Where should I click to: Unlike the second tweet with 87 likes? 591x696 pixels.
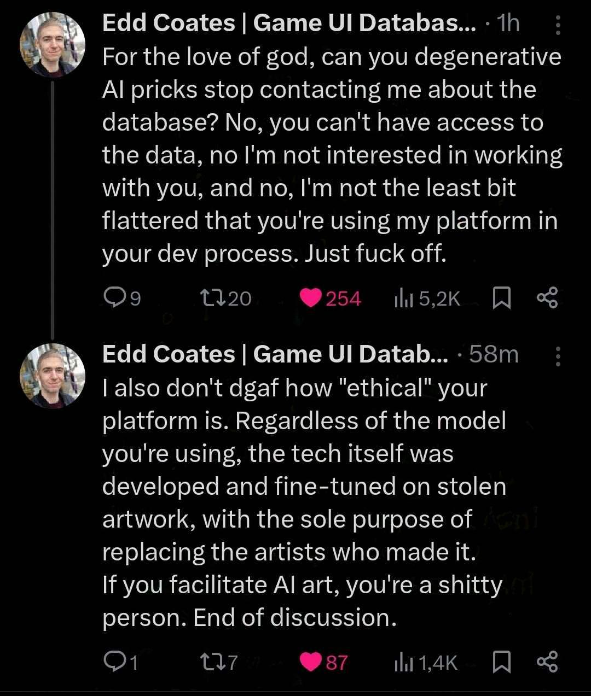click(311, 662)
